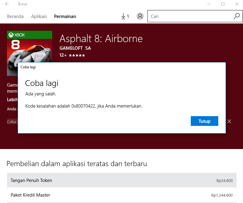Click the Pembelian dalam aplikasi heading
This screenshot has width=243, height=203.
[x=77, y=164]
